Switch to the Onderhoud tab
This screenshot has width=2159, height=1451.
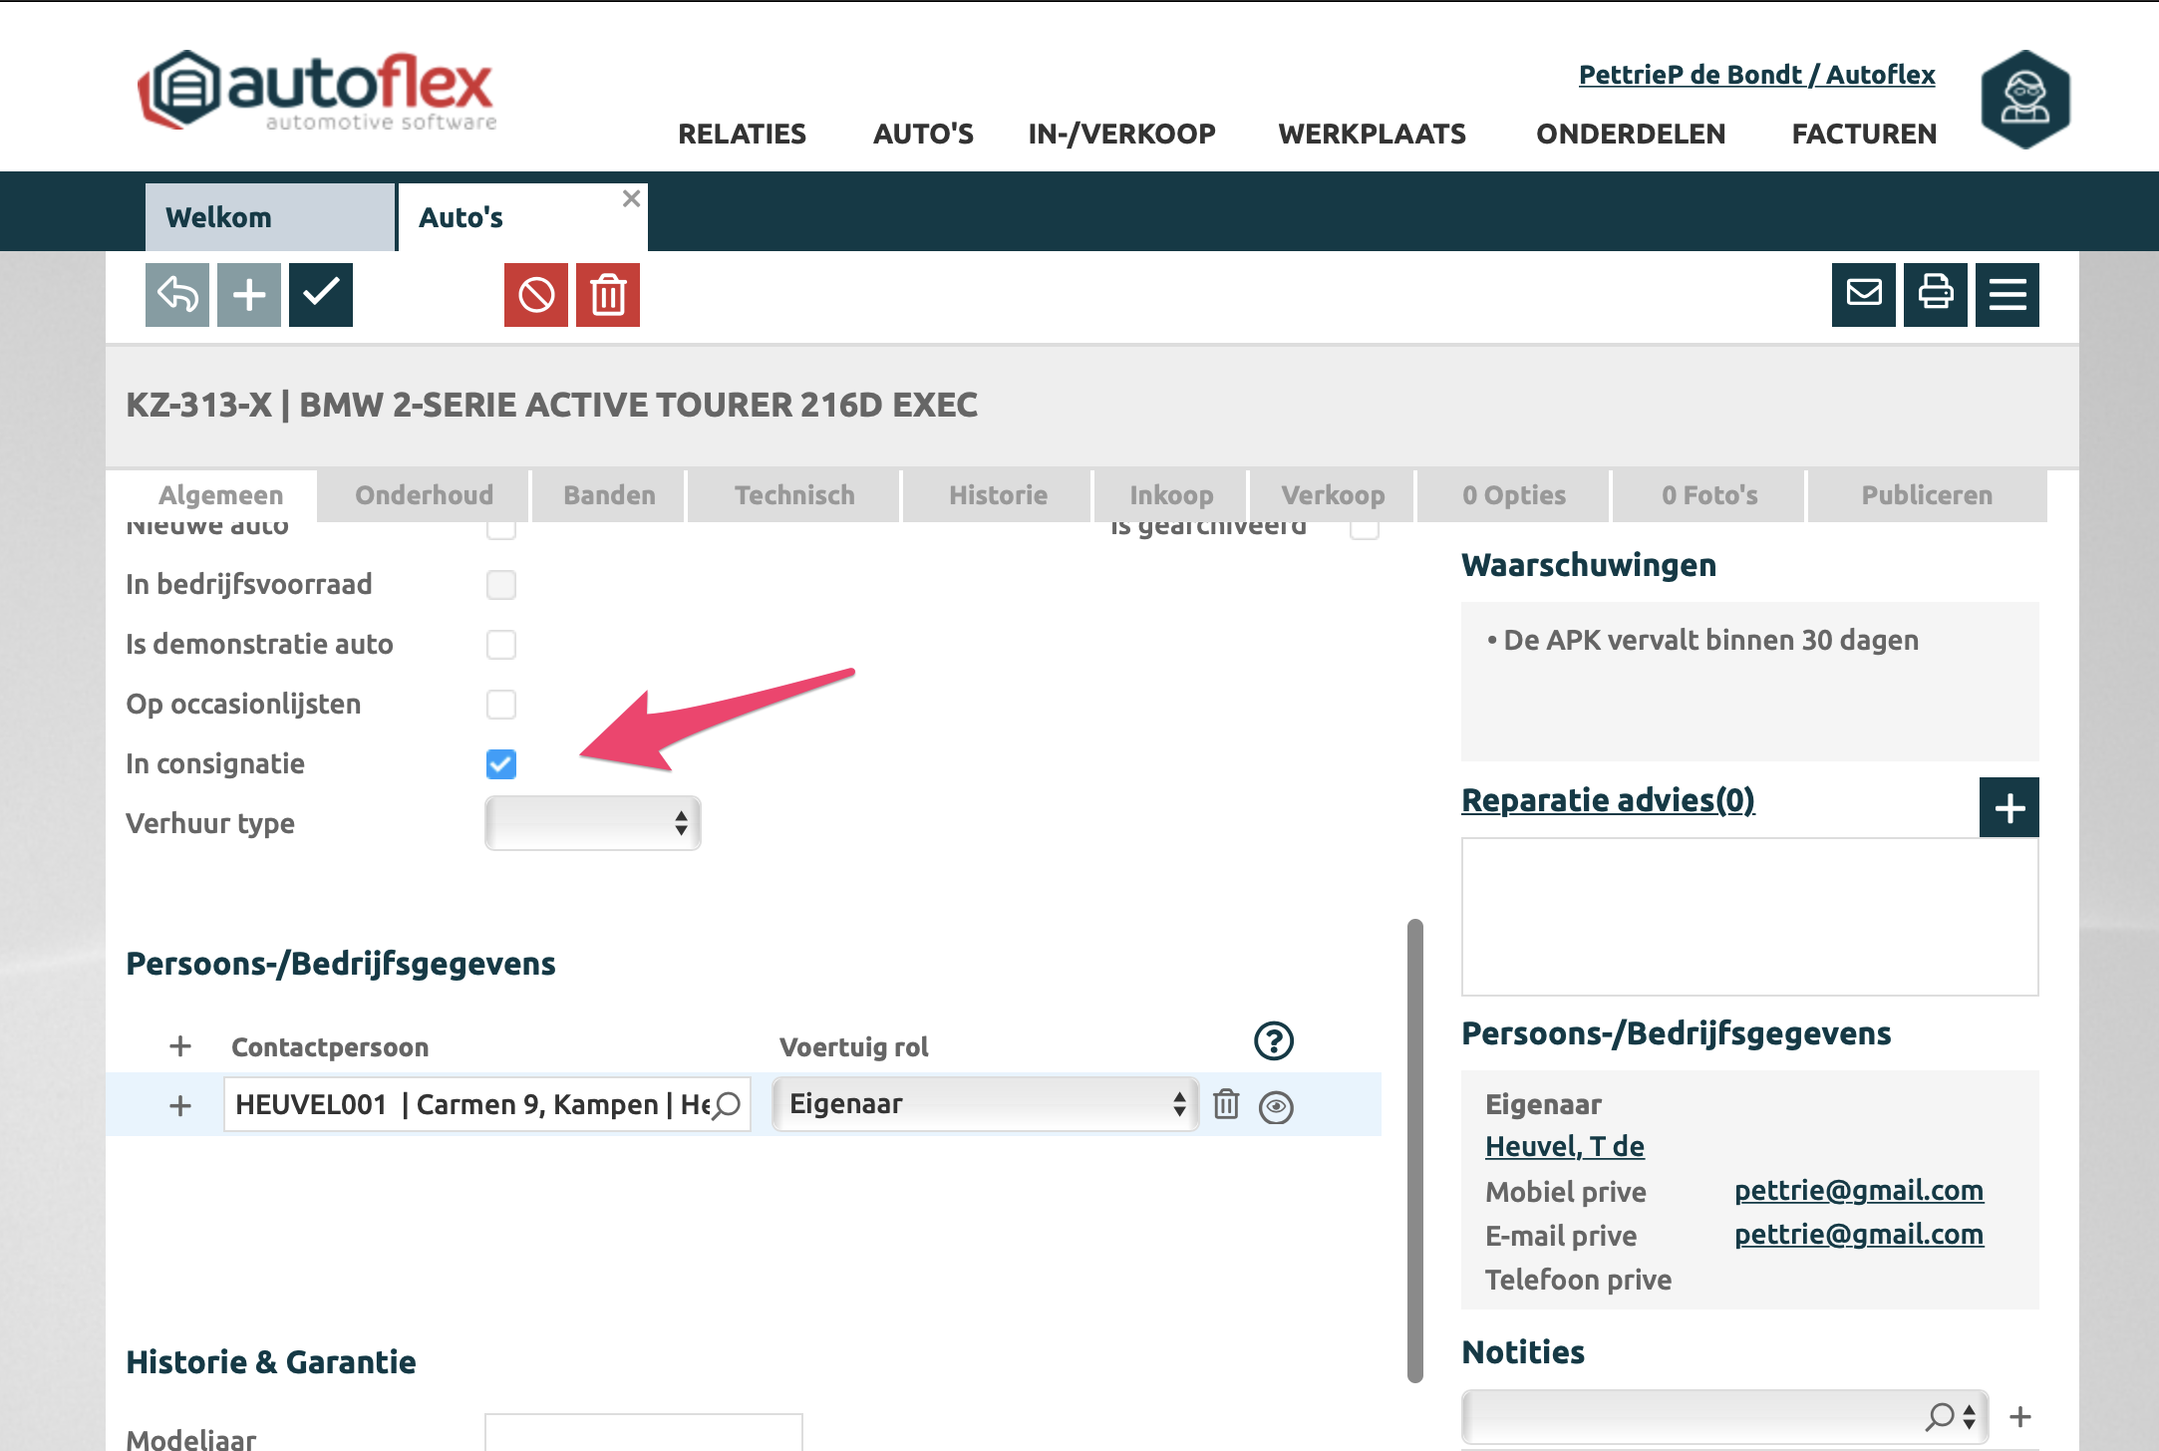424,495
